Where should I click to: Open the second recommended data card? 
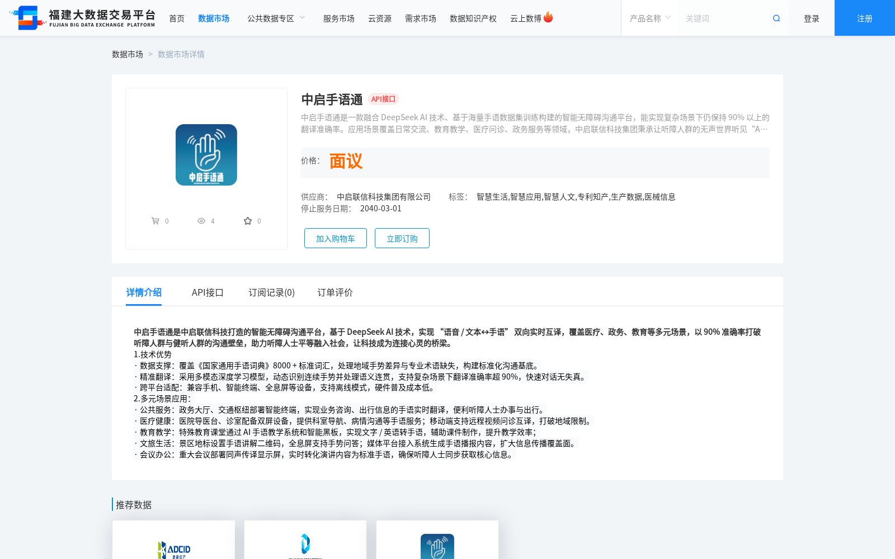[x=305, y=540]
